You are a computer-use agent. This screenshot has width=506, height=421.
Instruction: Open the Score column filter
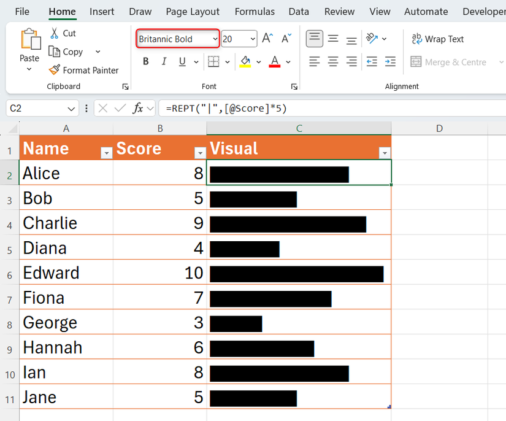point(200,152)
